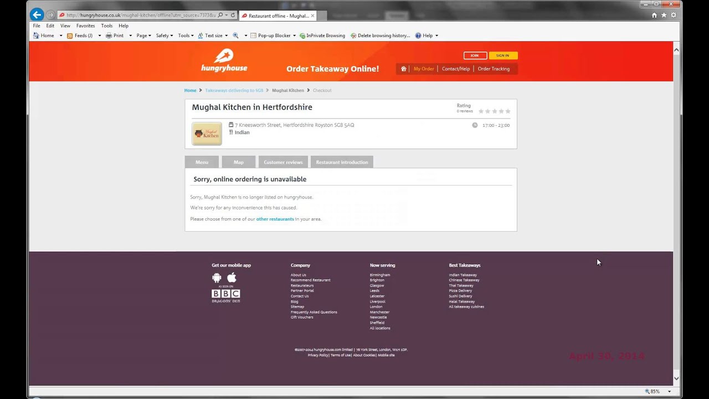Open Order Tracking link

(x=494, y=69)
